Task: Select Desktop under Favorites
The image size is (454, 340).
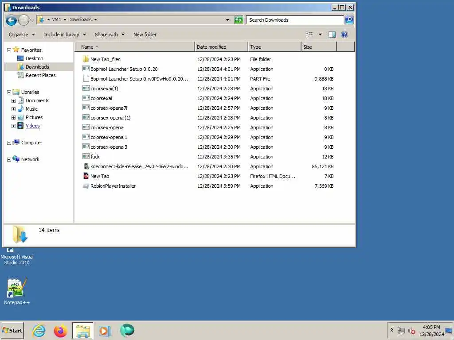Action: pyautogui.click(x=34, y=58)
